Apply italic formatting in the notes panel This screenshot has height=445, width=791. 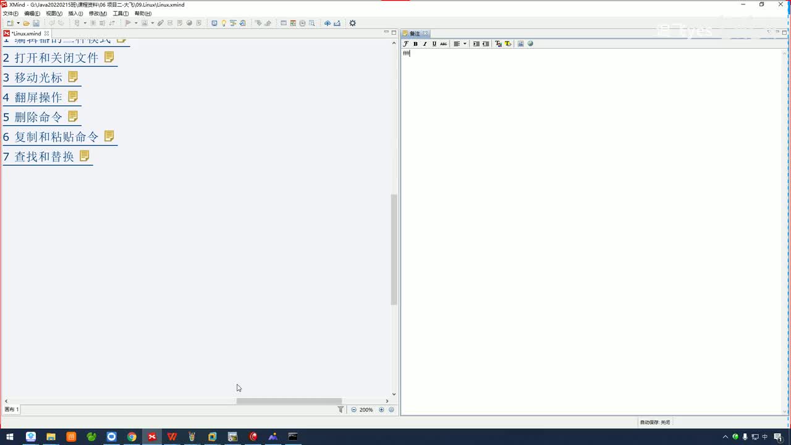(x=425, y=44)
